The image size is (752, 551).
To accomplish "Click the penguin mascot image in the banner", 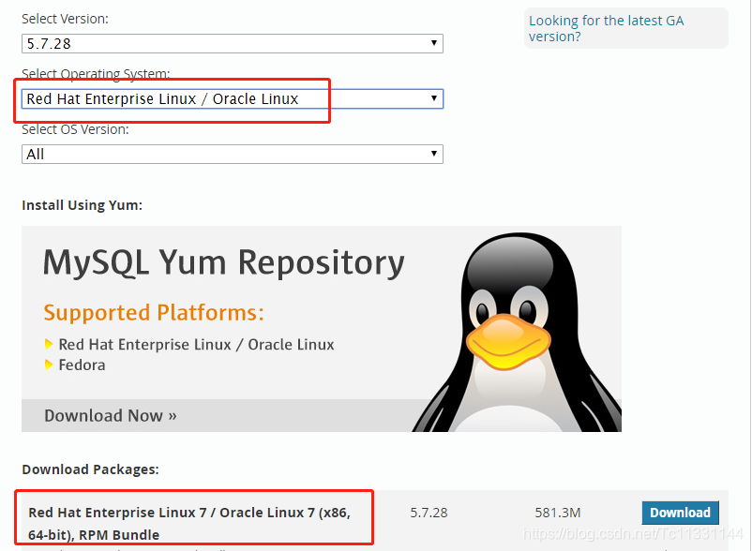I will 517,332.
